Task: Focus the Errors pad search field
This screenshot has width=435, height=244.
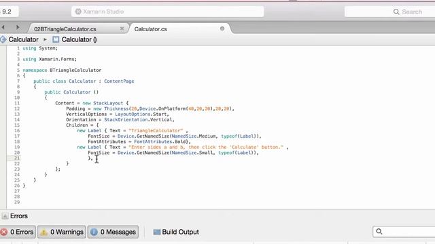Action: click(404, 232)
